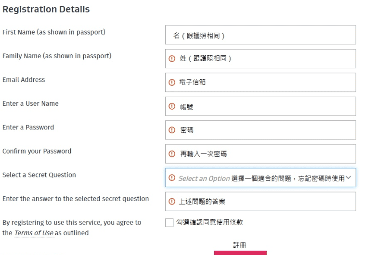Image resolution: width=377 pixels, height=255 pixels.
Task: Focus the First Name input field
Action: pyautogui.click(x=260, y=35)
